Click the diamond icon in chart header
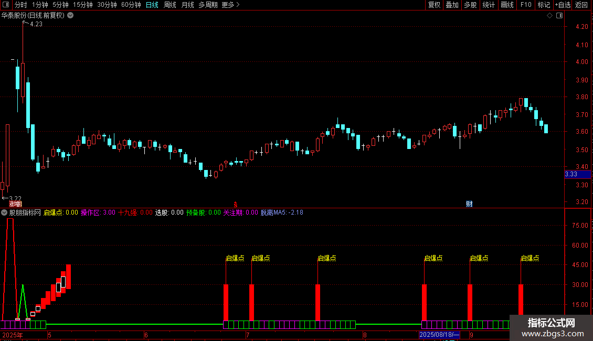 549,16
